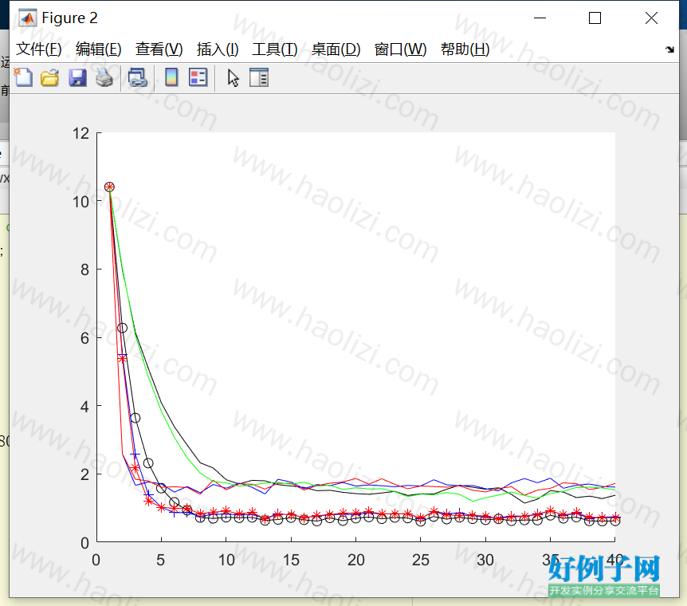Open the 窗口(W) menu
The image size is (687, 606).
coord(400,49)
